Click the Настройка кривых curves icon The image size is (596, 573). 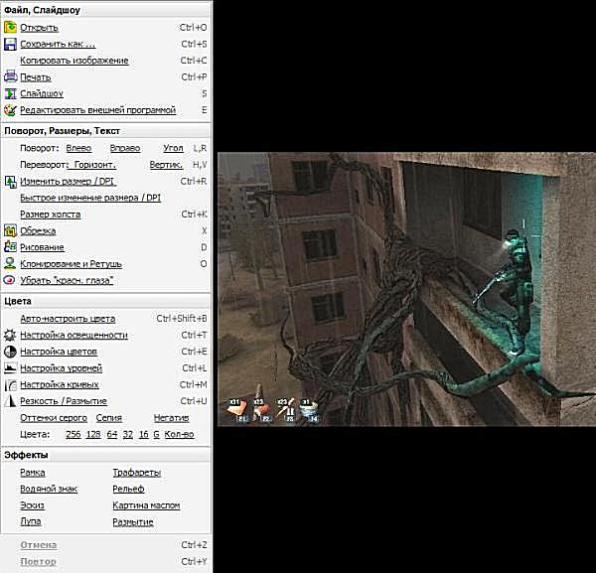(x=10, y=384)
